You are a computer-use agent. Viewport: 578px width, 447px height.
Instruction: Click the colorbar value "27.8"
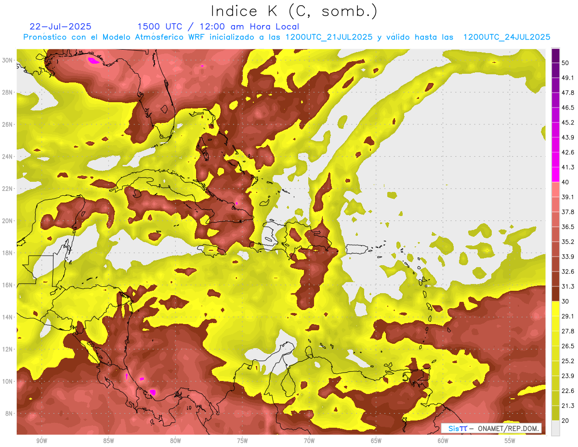point(568,331)
